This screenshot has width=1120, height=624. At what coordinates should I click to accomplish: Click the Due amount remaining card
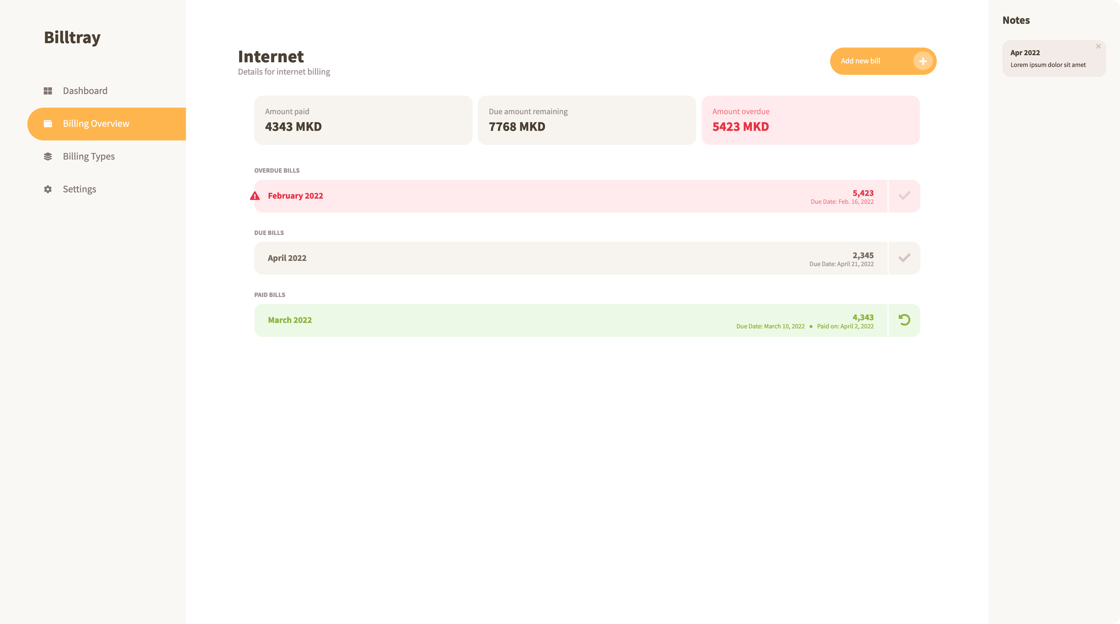[587, 120]
